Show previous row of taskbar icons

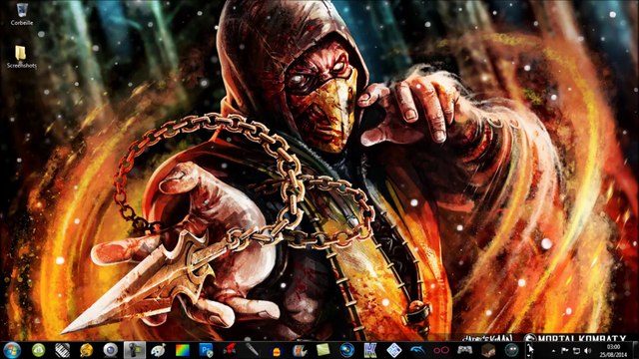click(529, 346)
